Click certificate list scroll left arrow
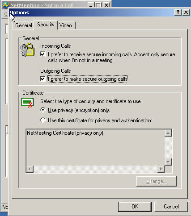Viewport: 191px width, 216px height. click(30, 169)
